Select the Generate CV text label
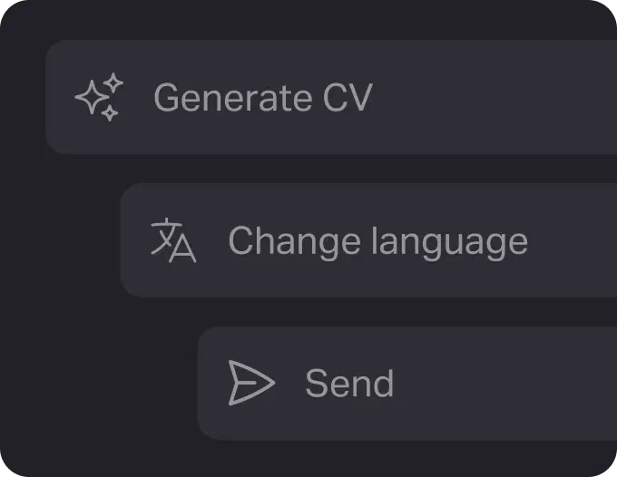Image resolution: width=617 pixels, height=477 pixels. coord(262,98)
